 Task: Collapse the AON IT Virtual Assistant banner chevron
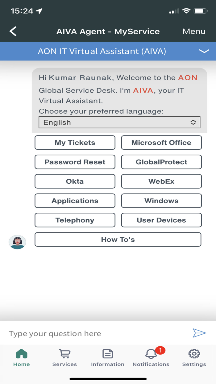coord(204,51)
